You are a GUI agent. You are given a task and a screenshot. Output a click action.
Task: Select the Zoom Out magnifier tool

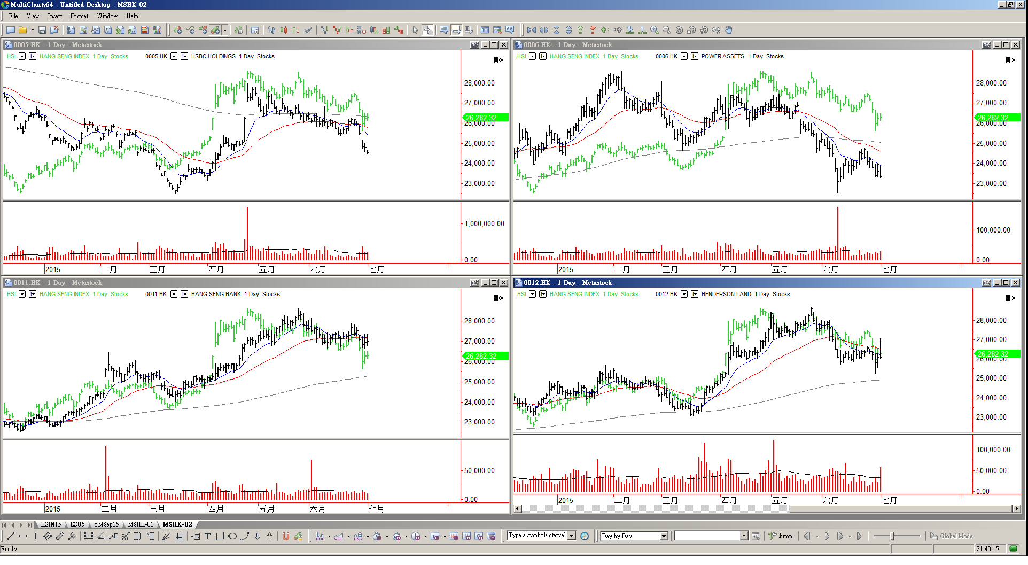tap(667, 30)
